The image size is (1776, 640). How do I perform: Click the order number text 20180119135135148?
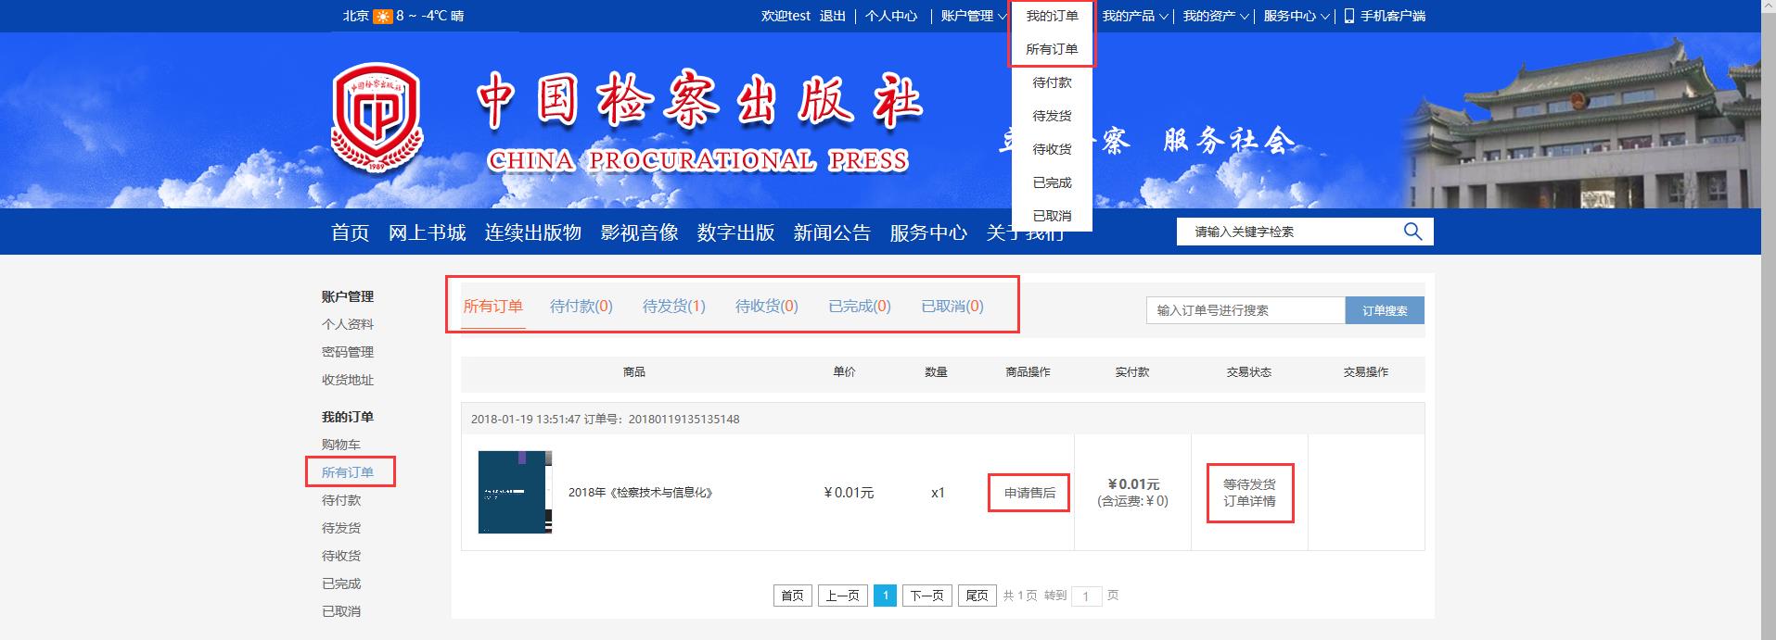point(684,419)
